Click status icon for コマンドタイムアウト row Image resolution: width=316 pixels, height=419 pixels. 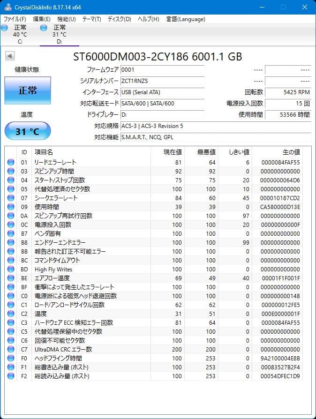pos(11,260)
